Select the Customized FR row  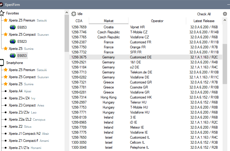tap(146, 42)
